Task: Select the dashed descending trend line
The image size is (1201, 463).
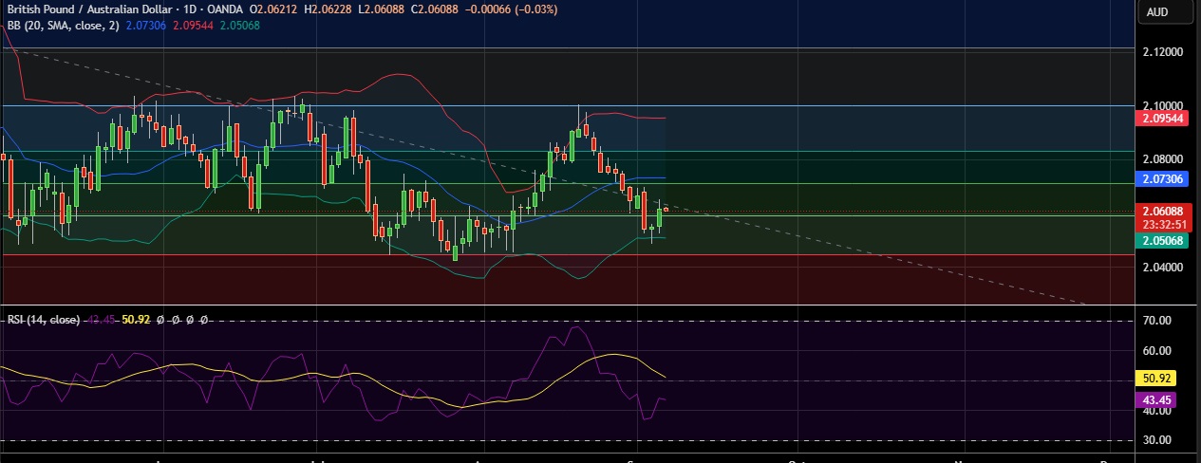Action: 854,245
